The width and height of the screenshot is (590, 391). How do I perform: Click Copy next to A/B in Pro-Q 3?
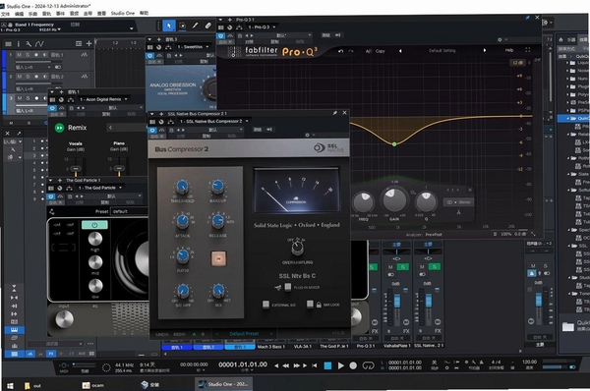[x=380, y=51]
